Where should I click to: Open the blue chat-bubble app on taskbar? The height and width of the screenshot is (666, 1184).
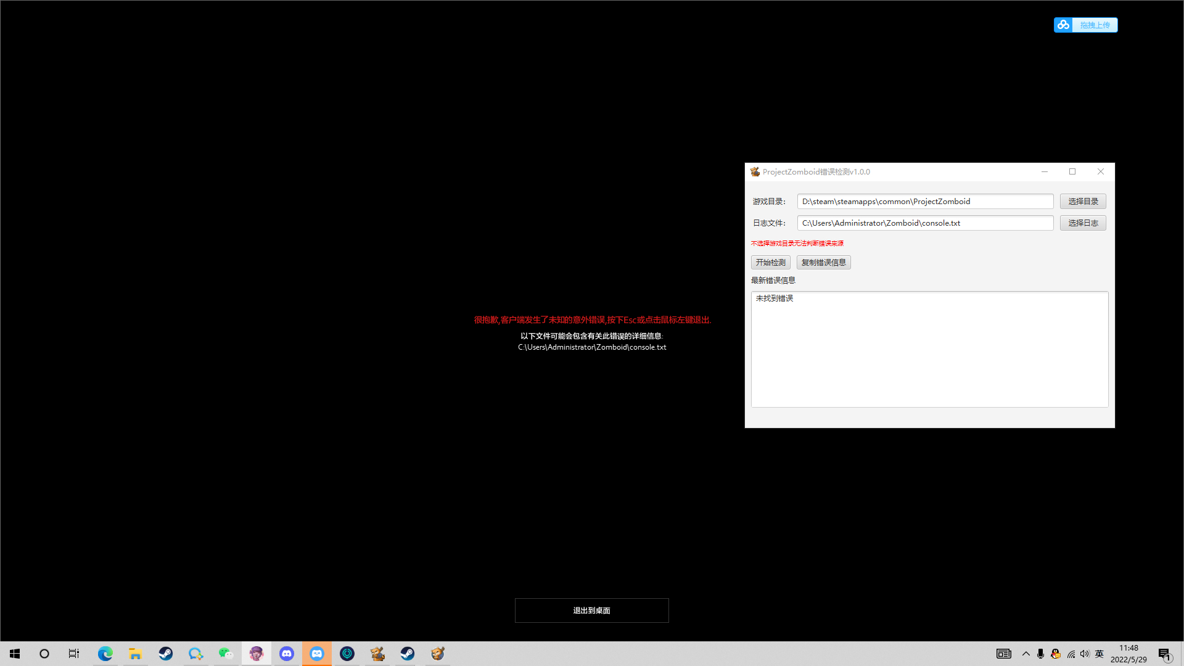(x=196, y=654)
